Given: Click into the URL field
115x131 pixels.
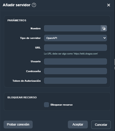Looking at the screenshot, I should (x=75, y=47).
